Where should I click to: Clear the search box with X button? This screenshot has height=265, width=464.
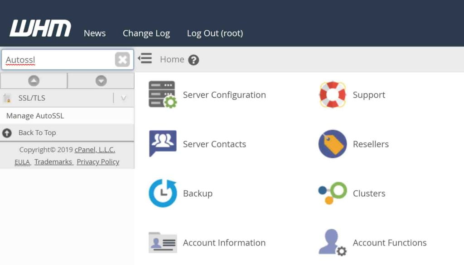[122, 60]
